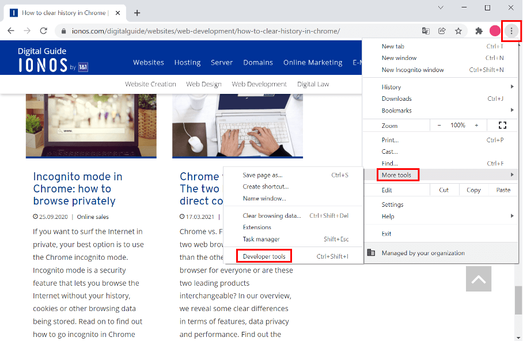Click the Online Marketing navigation link
The height and width of the screenshot is (341, 523).
pyautogui.click(x=313, y=63)
